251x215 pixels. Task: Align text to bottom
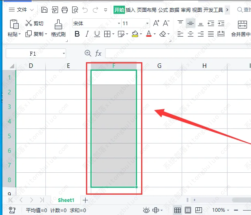pos(201,24)
